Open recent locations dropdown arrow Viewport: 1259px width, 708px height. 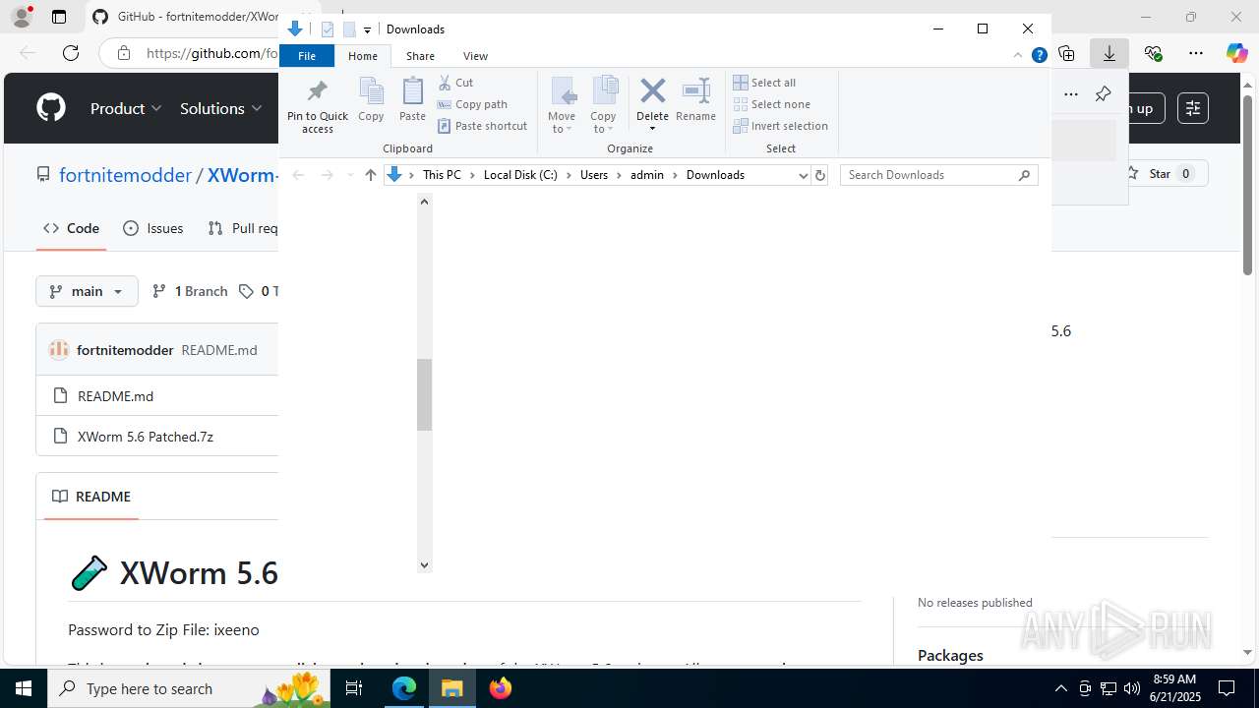(x=350, y=175)
